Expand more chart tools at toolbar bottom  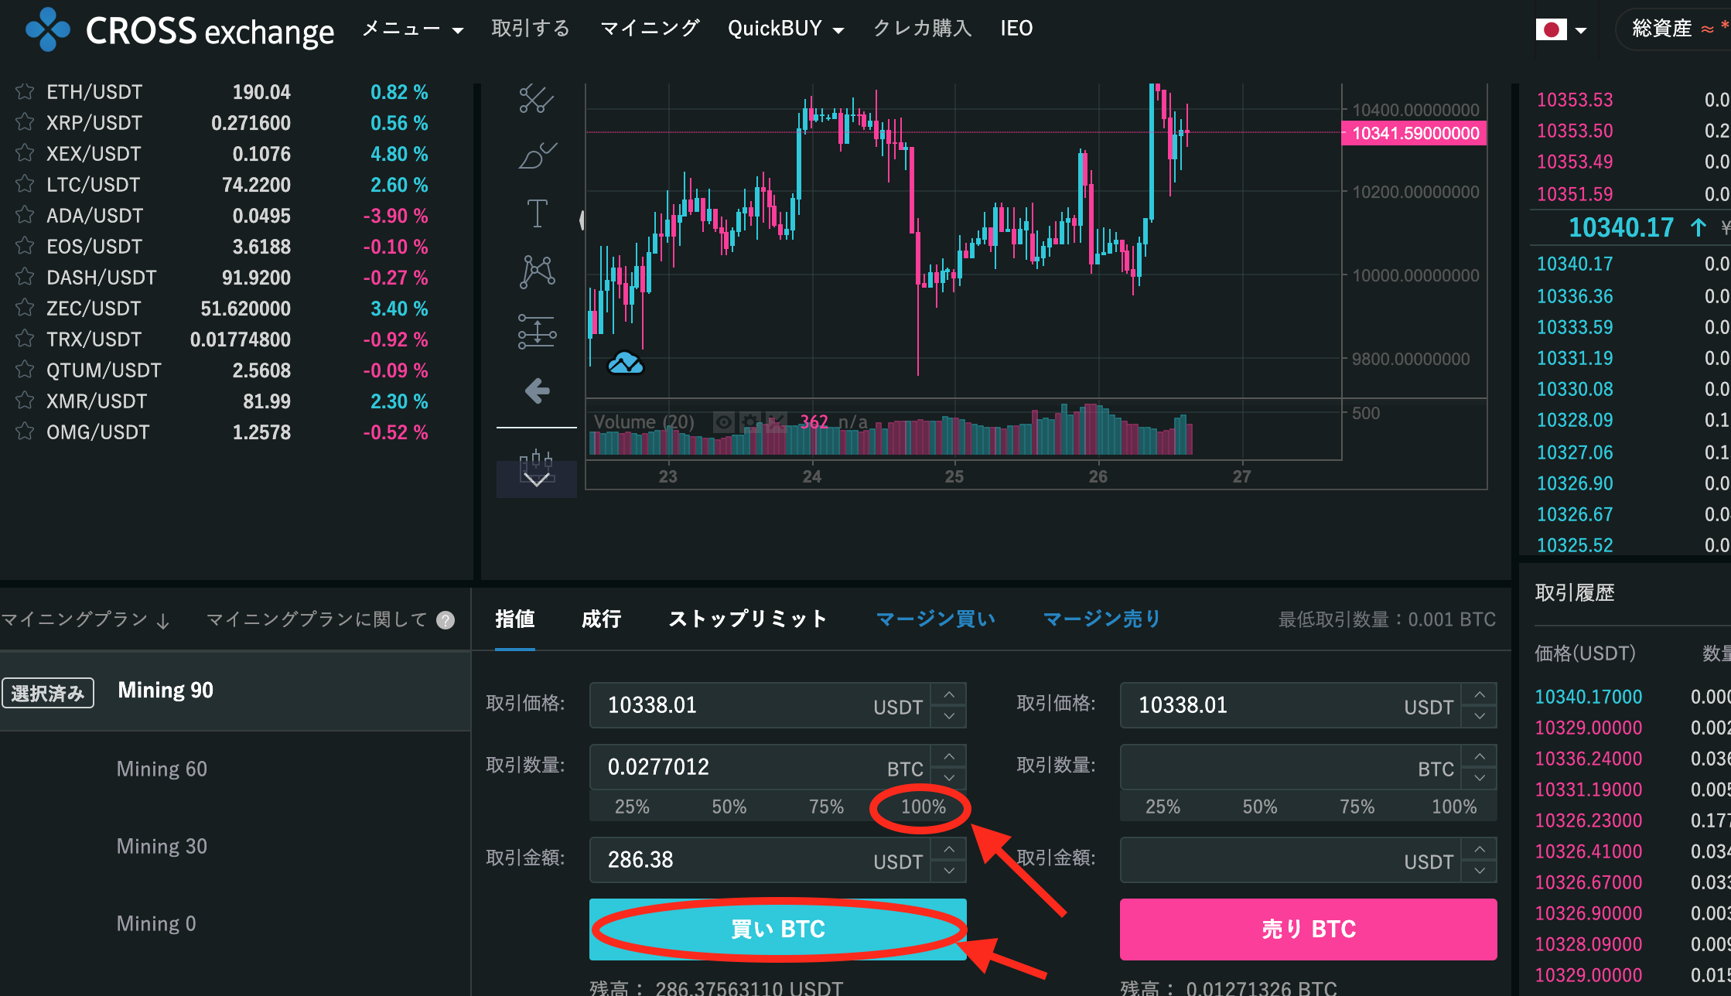click(536, 479)
